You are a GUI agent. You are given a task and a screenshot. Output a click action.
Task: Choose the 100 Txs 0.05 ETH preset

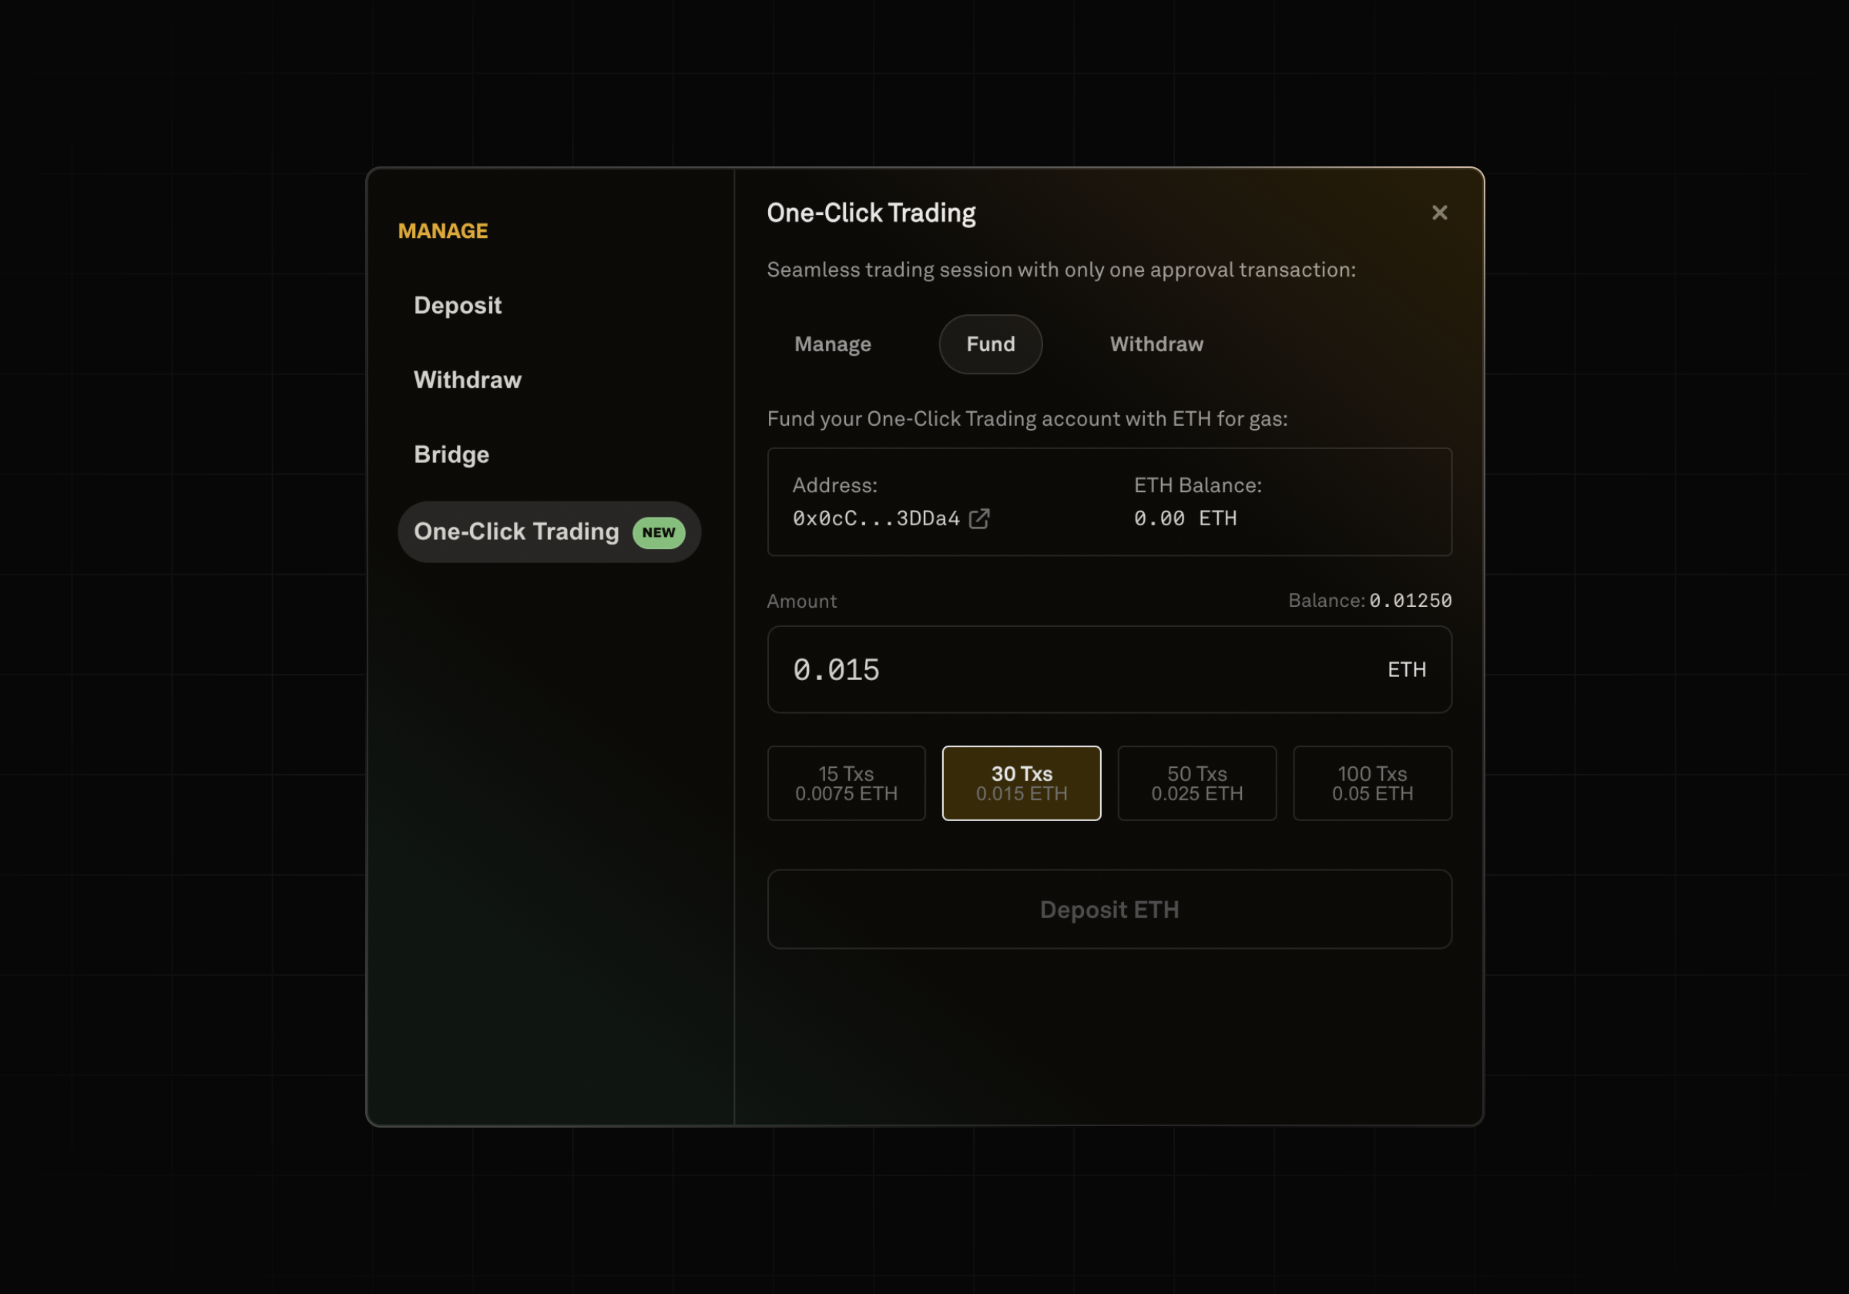tap(1372, 783)
